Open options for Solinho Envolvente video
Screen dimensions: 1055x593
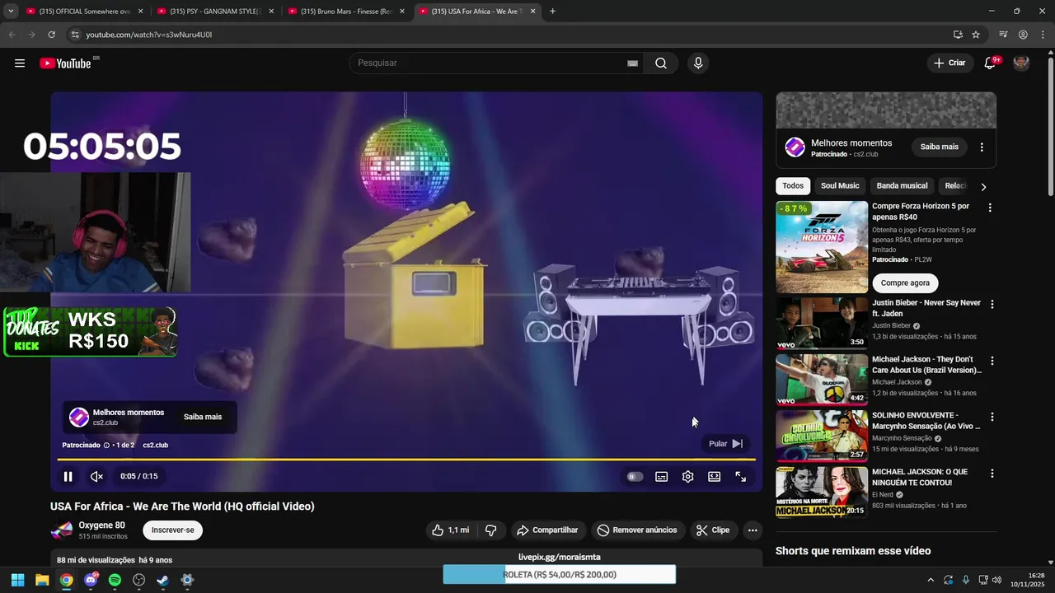point(992,418)
